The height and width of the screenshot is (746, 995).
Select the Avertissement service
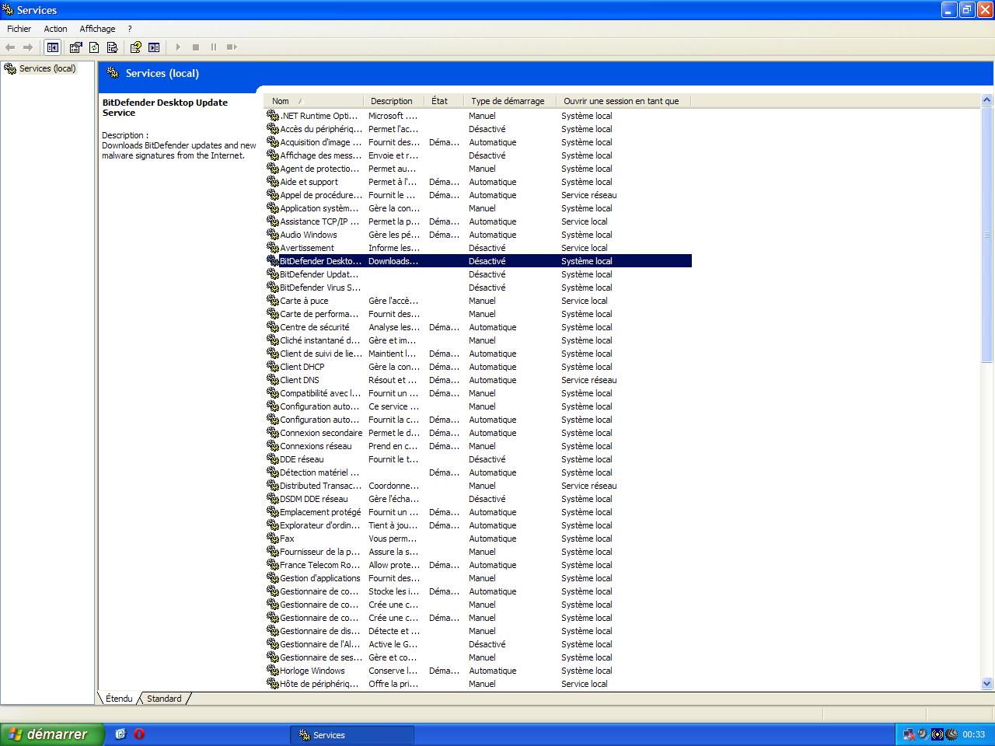click(x=478, y=248)
